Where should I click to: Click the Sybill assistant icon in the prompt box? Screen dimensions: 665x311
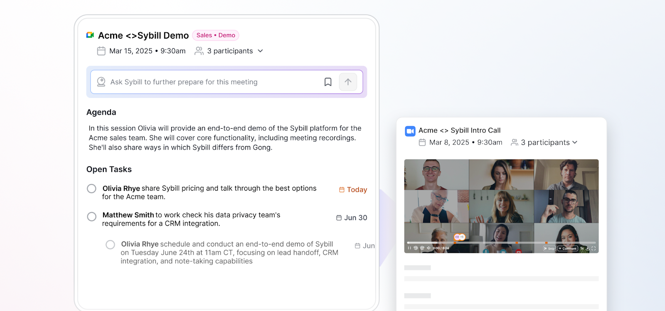[x=101, y=82]
